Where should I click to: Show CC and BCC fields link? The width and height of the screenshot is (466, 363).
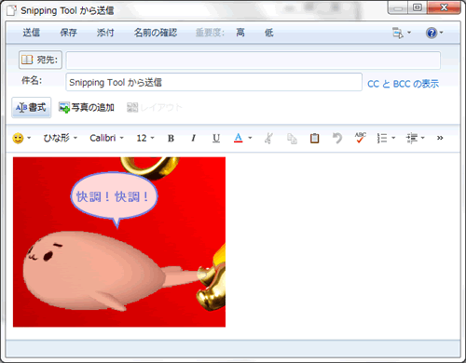[403, 84]
